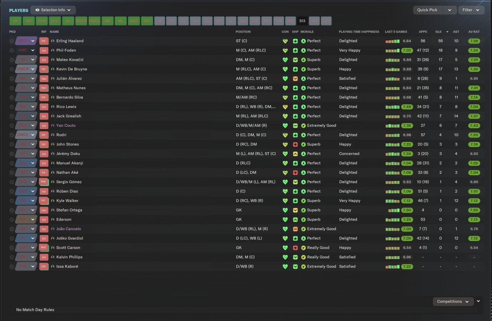492x321 pixels.
Task: Select the S13 substitute slot
Action: pyautogui.click(x=302, y=21)
